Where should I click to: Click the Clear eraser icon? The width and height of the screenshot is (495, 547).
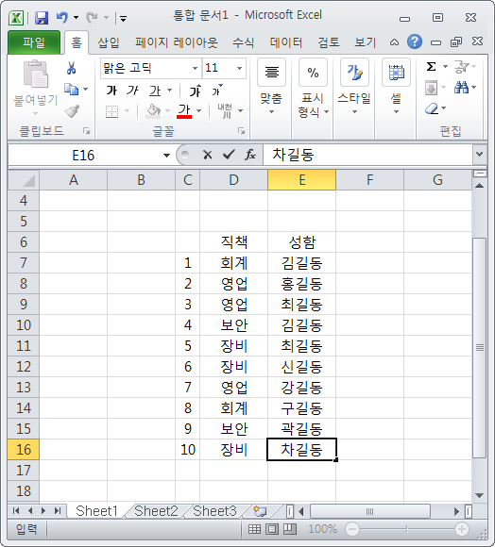[432, 108]
